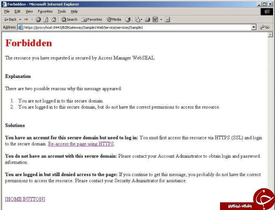275x210 pixels.
Task: Minimize the Internet Explorer window
Action: point(259,4)
